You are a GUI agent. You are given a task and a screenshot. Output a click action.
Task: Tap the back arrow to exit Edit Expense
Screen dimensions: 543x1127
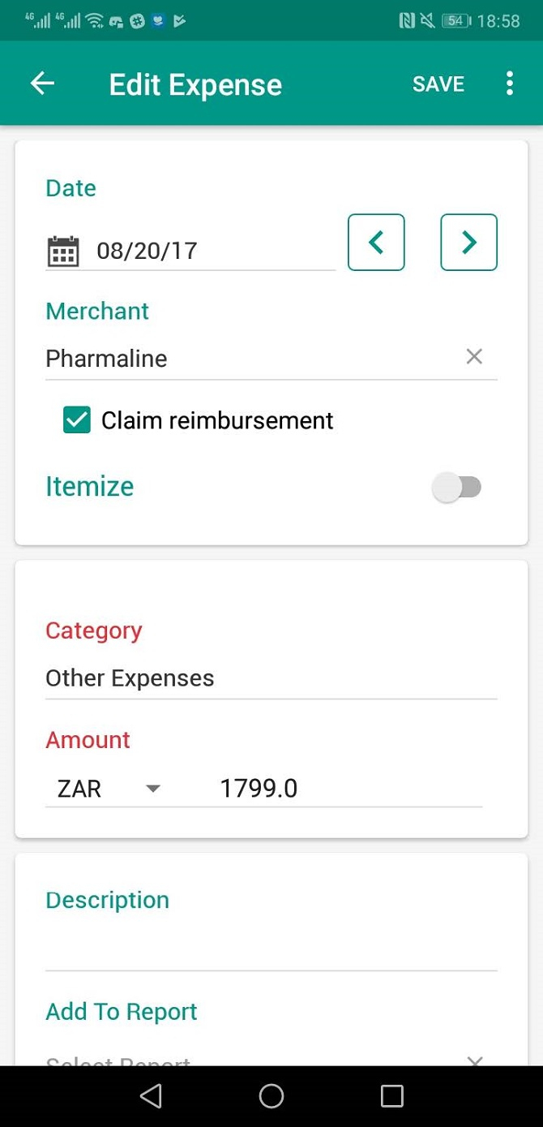[x=42, y=83]
